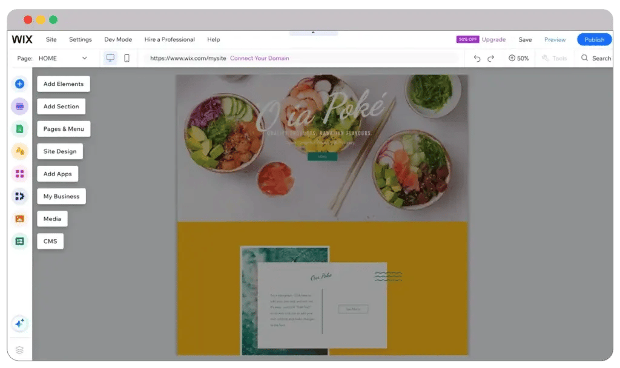Open the green CMS table icon
Screen dimensions: 620x368
pos(19,241)
